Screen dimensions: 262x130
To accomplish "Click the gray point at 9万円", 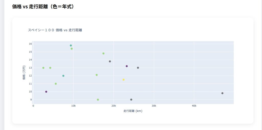I will pyautogui.click(x=131, y=100).
